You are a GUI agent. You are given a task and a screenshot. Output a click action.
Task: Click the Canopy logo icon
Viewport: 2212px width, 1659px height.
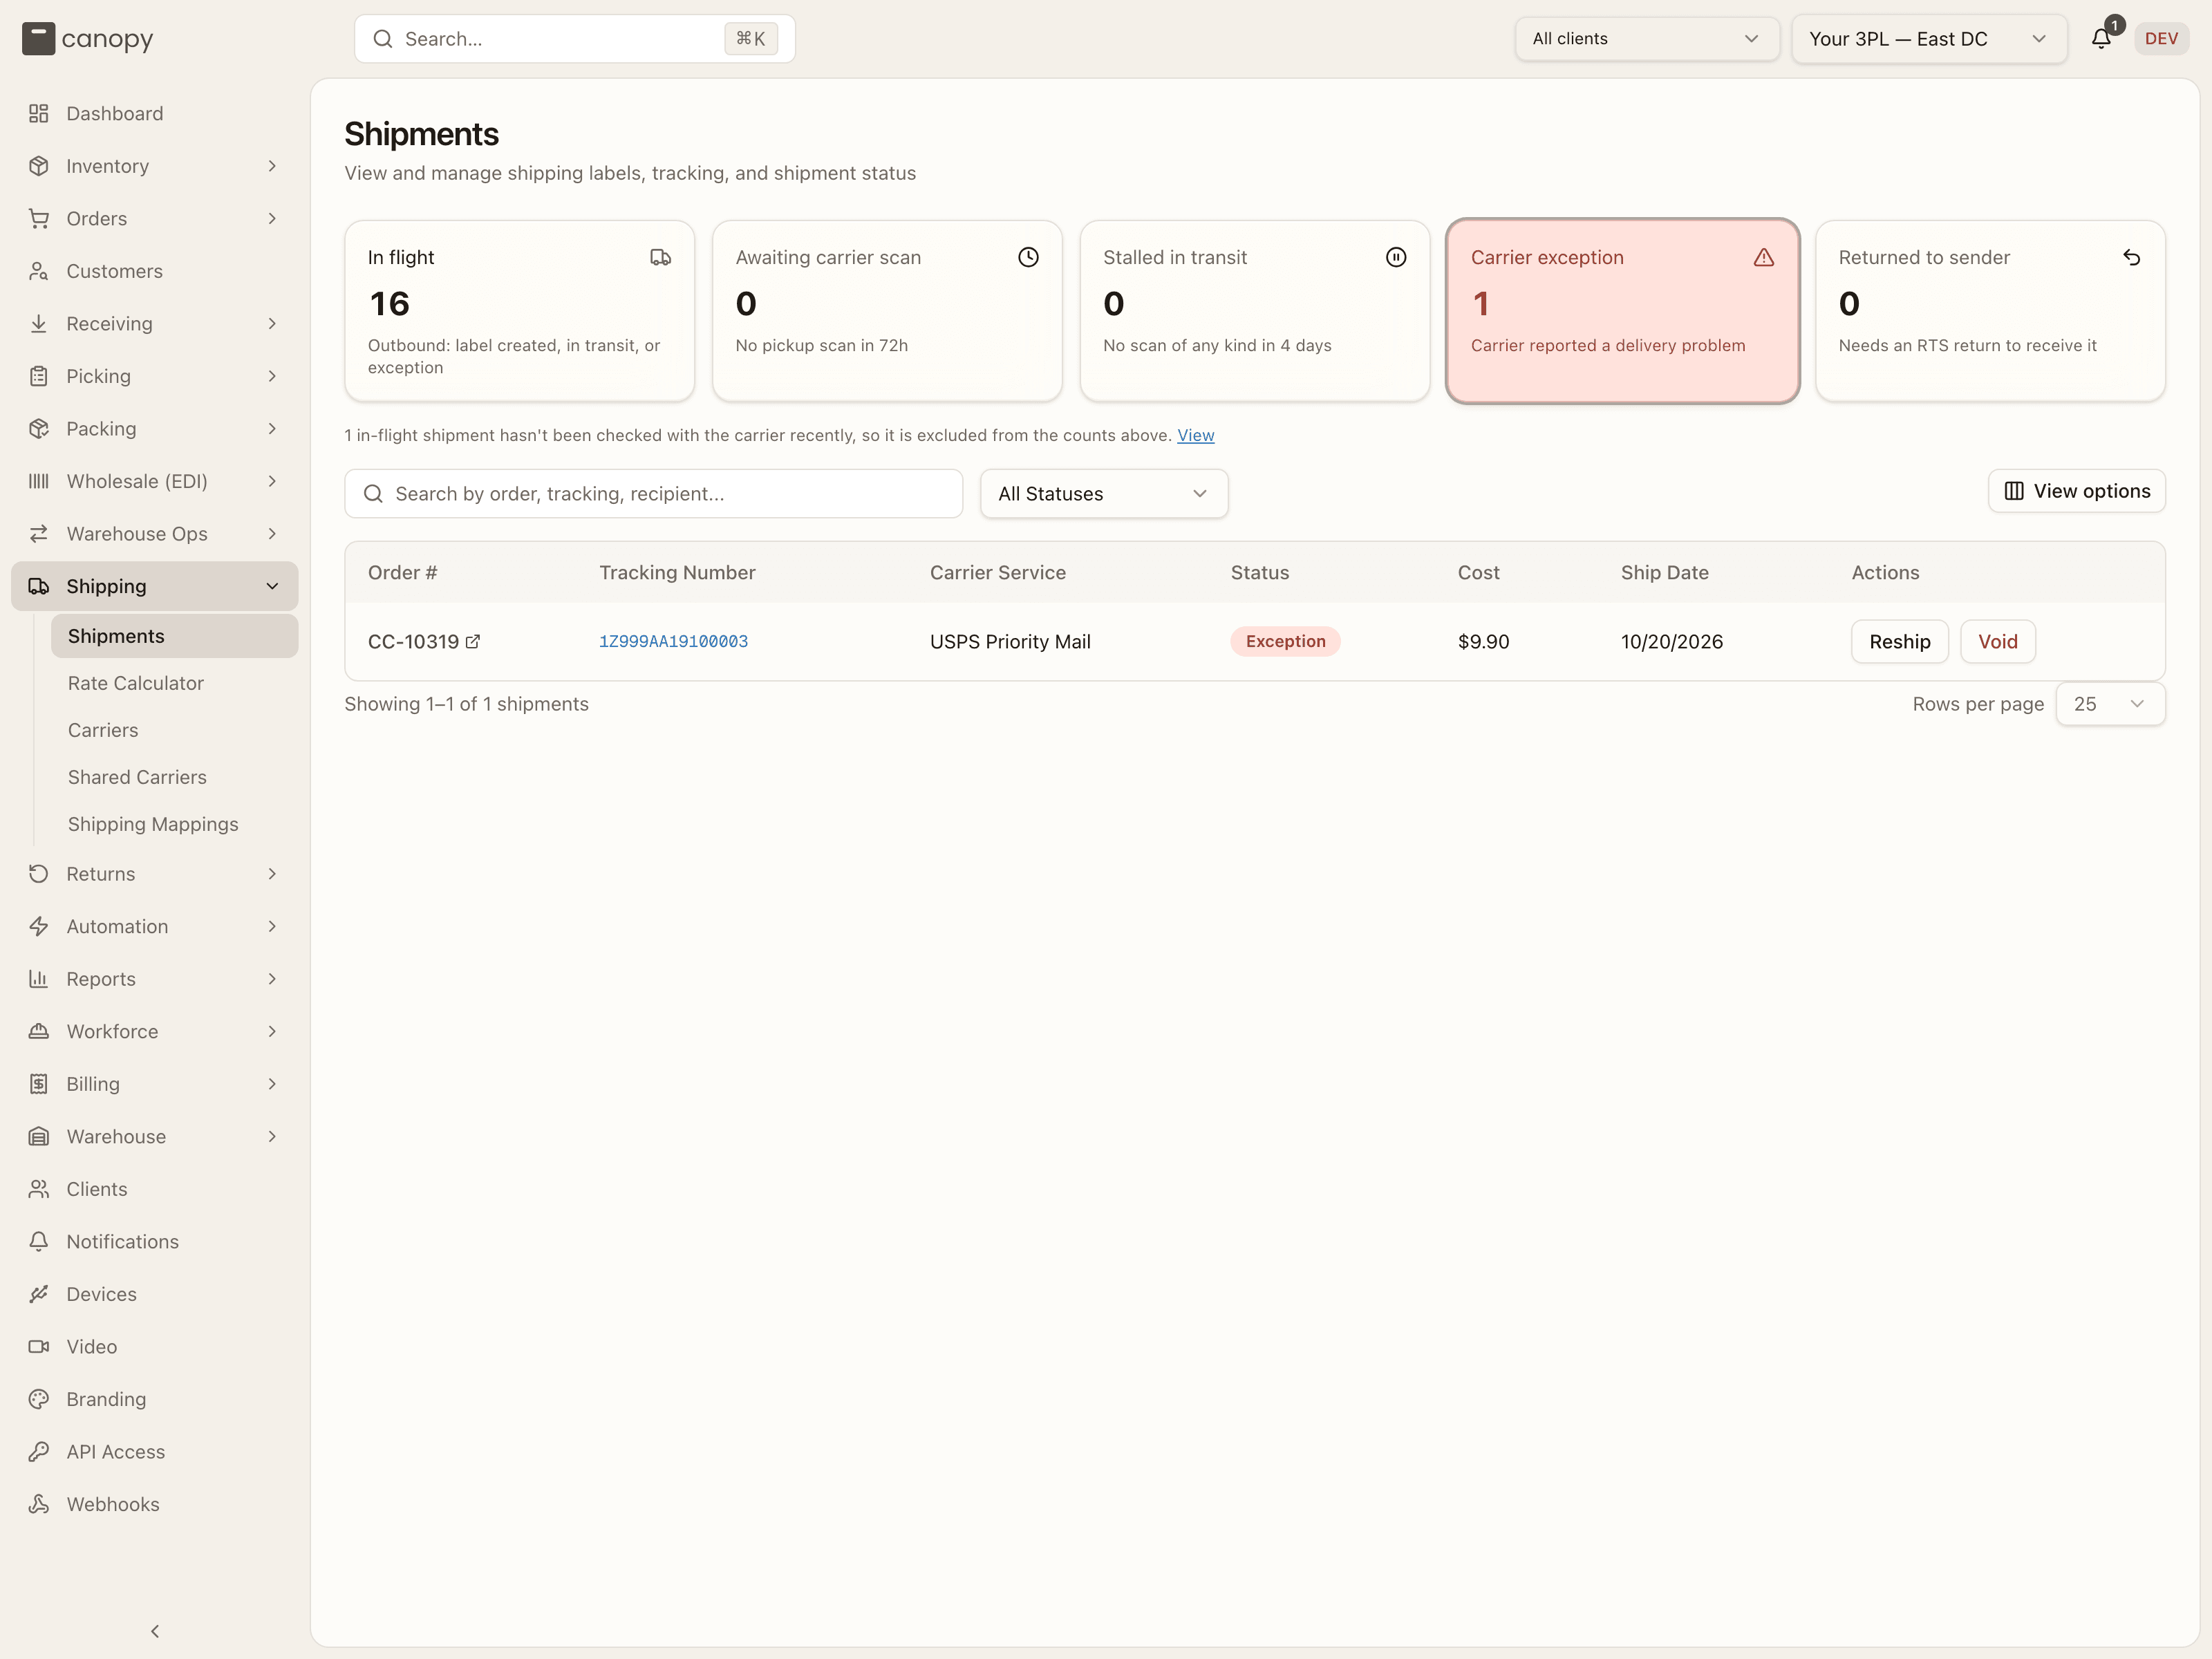(x=38, y=39)
